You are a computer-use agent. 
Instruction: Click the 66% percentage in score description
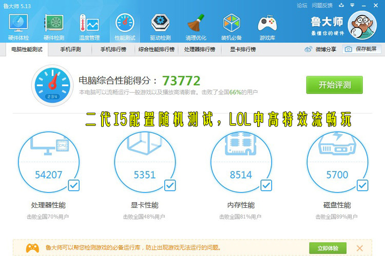(x=235, y=92)
